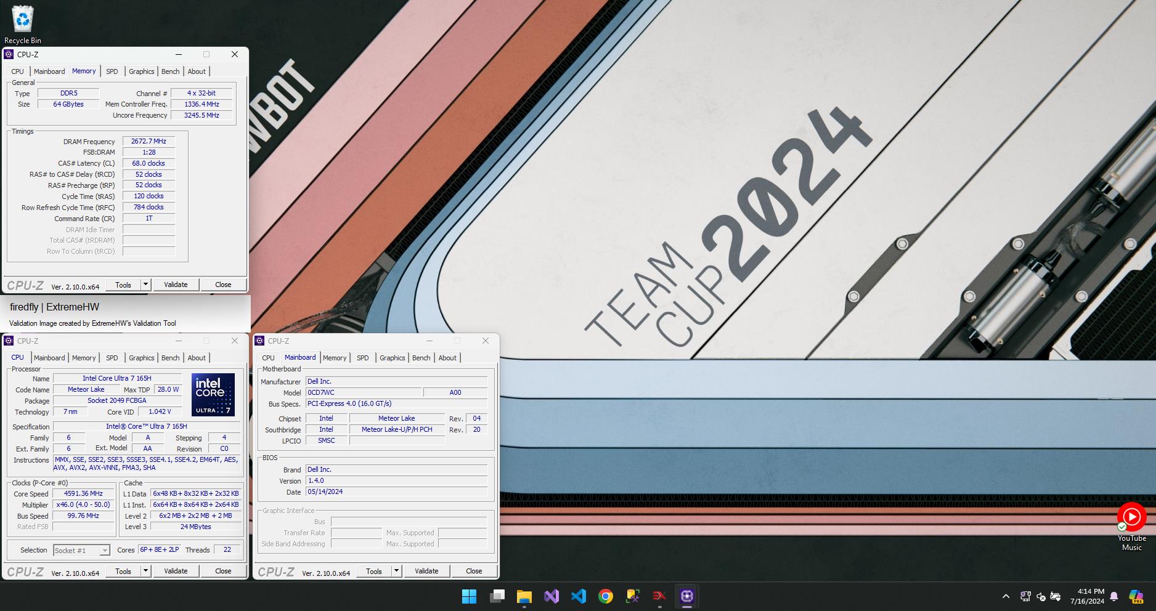Launch Visual Studio Code from the taskbar
Screen dimensions: 1156x611
[579, 596]
